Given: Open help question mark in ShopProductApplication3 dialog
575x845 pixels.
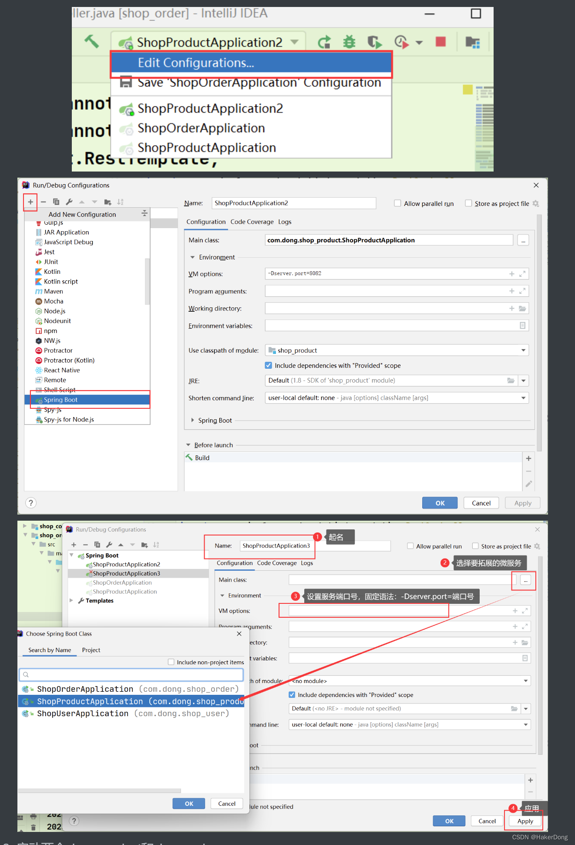Looking at the screenshot, I should point(74,821).
